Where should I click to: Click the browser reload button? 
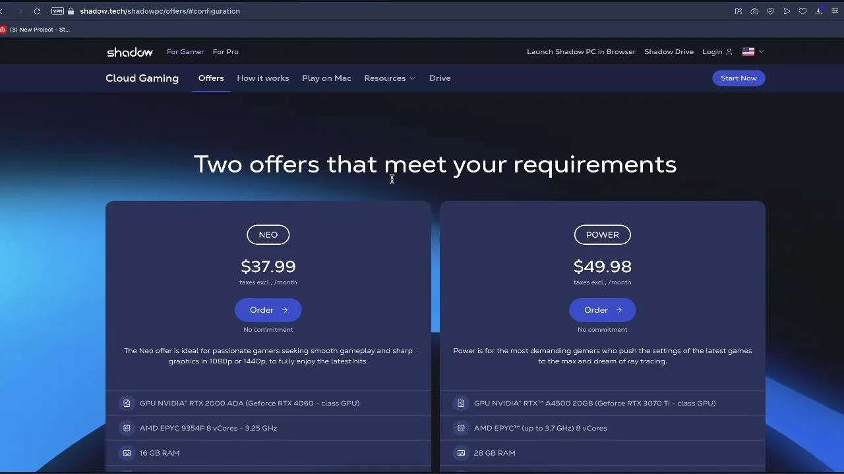[37, 11]
